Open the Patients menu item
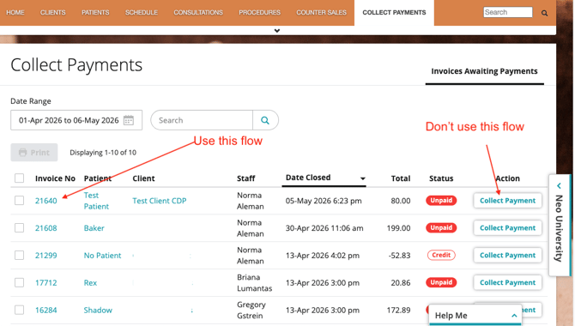The height and width of the screenshot is (326, 575). click(x=95, y=13)
